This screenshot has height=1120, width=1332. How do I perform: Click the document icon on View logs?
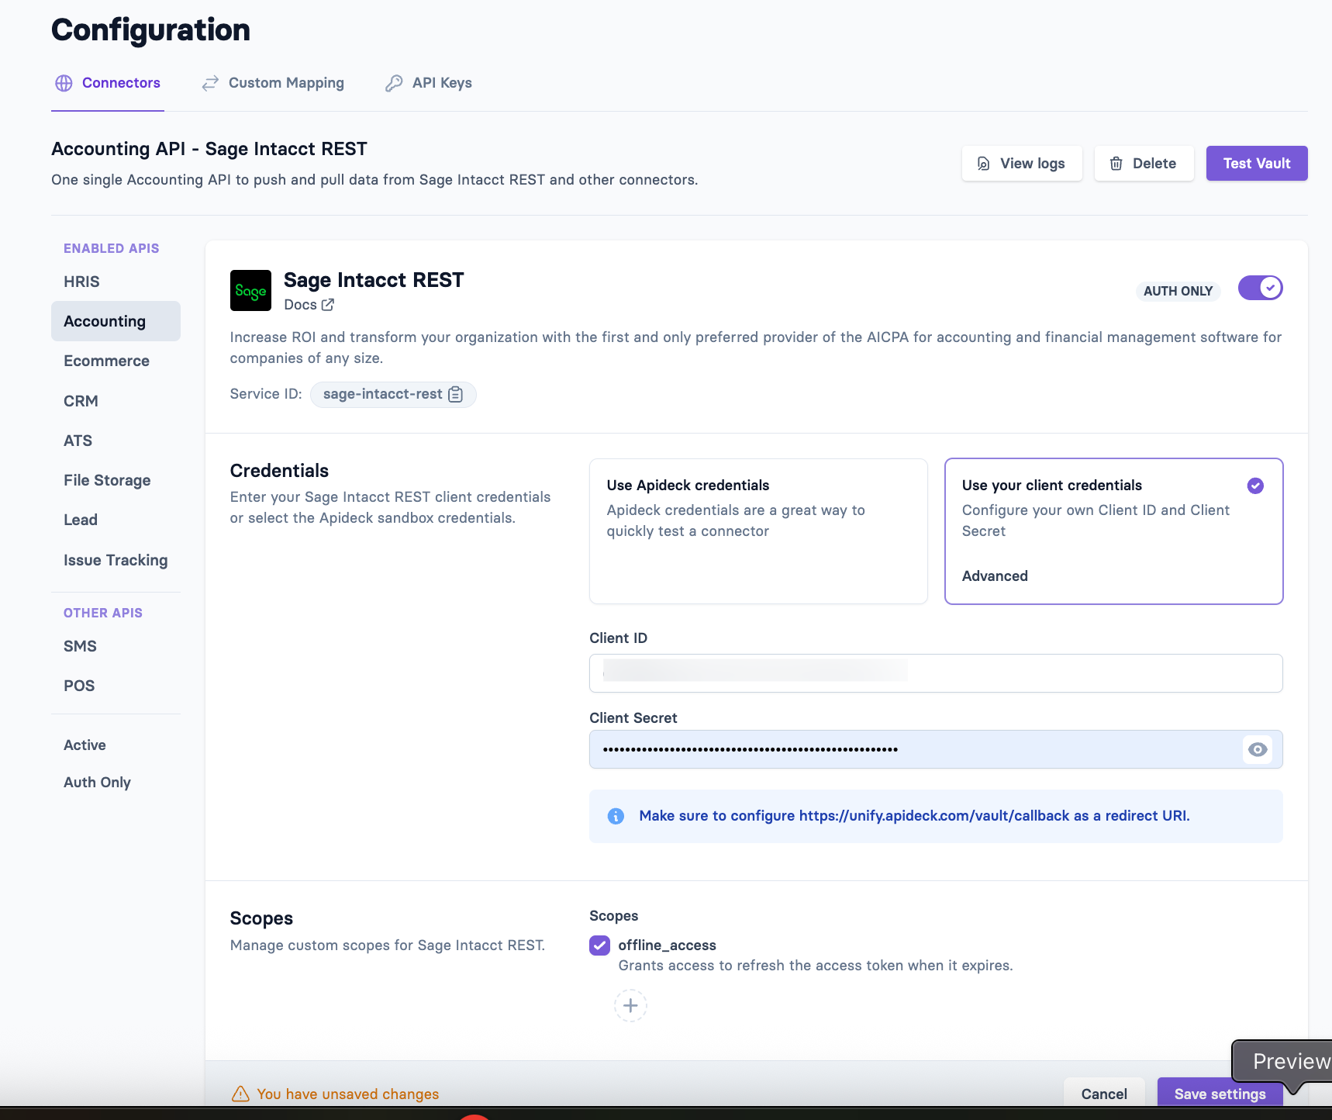click(x=982, y=164)
